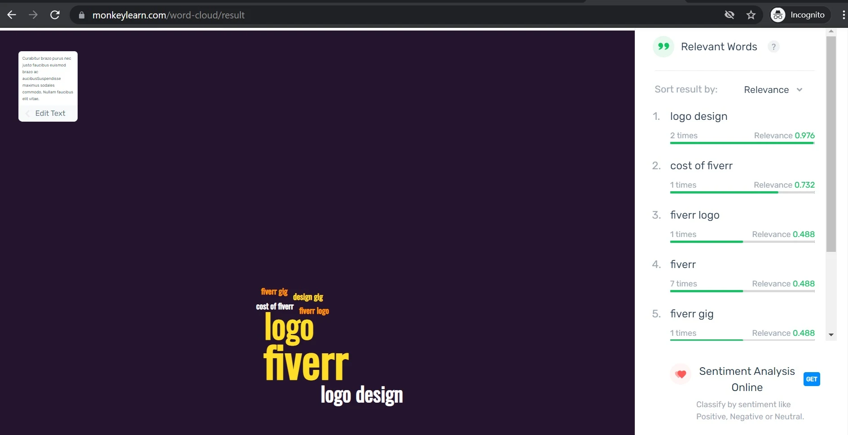Click the padlock site info icon

tap(81, 15)
